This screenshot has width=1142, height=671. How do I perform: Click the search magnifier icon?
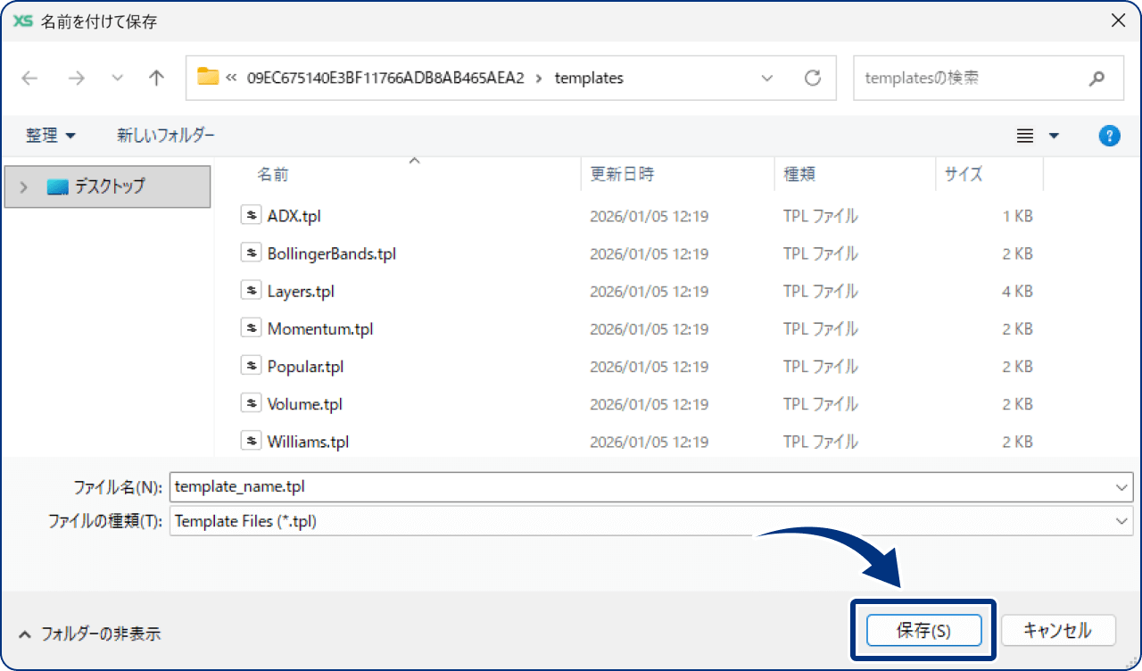pos(1096,79)
